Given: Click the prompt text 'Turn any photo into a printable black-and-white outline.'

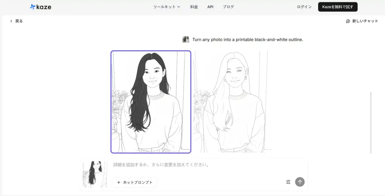Looking at the screenshot, I should pos(248,40).
